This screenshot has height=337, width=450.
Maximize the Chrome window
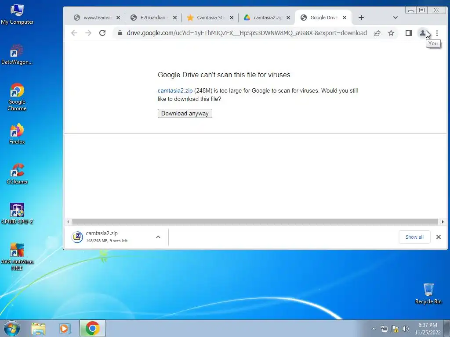coord(422,11)
